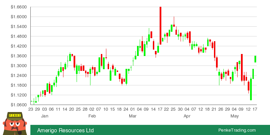Screen dimensions: 270x135
Task: Click the date label 01 above Mar
Action: click(133, 109)
